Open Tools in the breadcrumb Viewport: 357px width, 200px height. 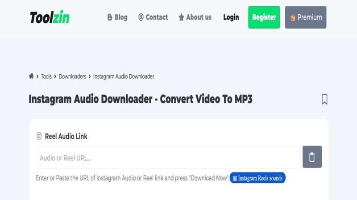pos(46,76)
